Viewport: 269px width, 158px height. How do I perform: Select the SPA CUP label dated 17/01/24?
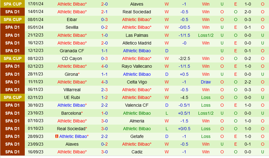[12, 4]
